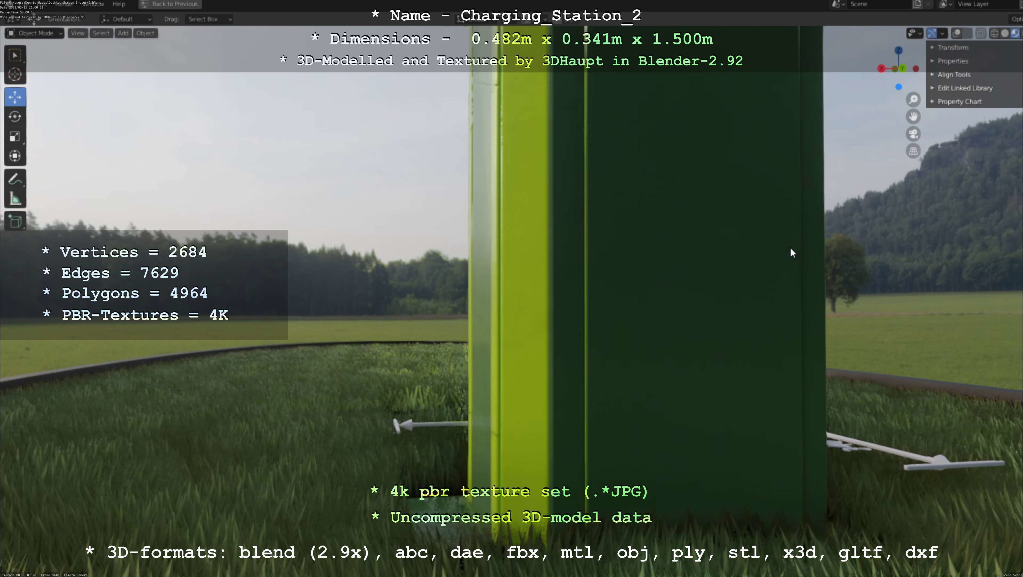Toggle the show gizmo button

pos(932,33)
